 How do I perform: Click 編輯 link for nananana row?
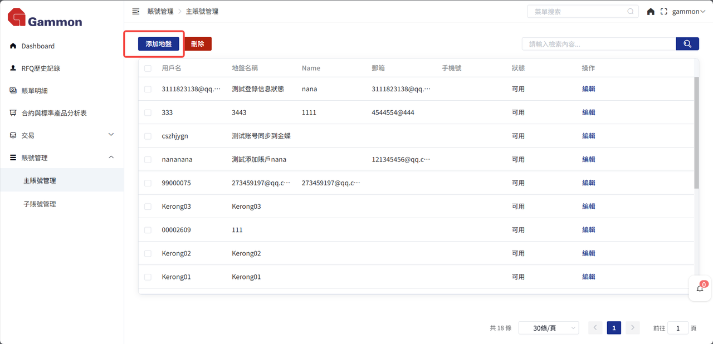[x=588, y=159]
